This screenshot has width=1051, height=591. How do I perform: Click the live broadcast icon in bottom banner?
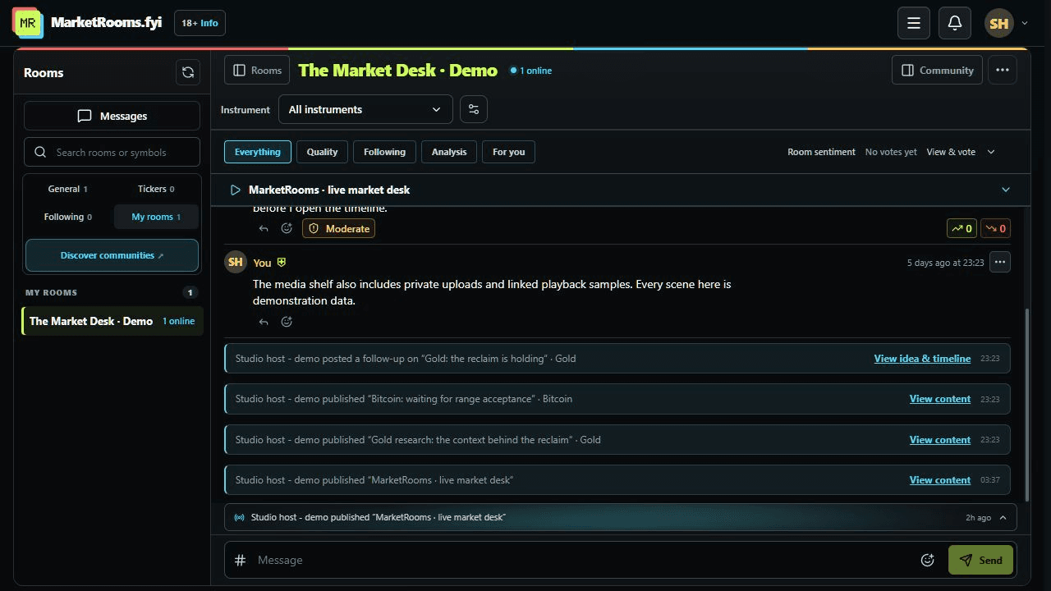point(239,517)
